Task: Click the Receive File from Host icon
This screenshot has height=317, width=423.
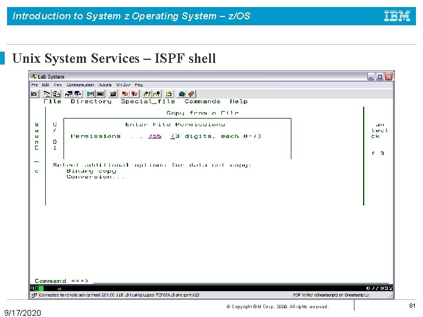Action: coord(78,94)
